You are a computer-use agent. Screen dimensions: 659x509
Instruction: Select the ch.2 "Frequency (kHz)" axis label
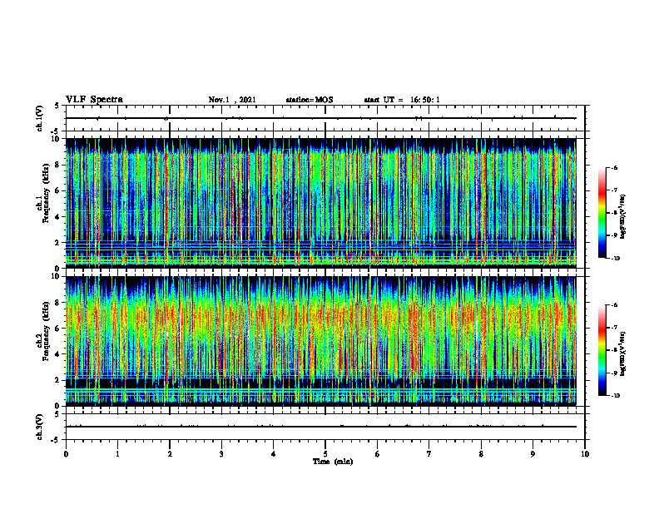pyautogui.click(x=46, y=331)
